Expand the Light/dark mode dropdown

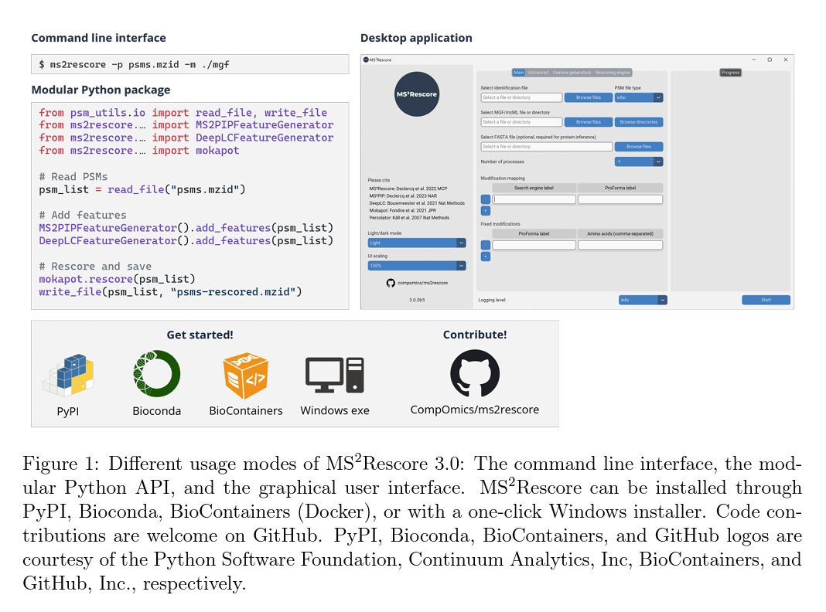coord(417,243)
